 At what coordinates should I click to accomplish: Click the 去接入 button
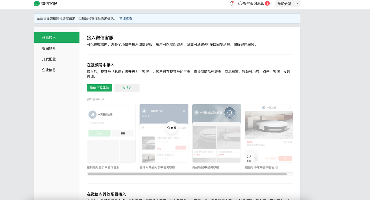pos(127,88)
